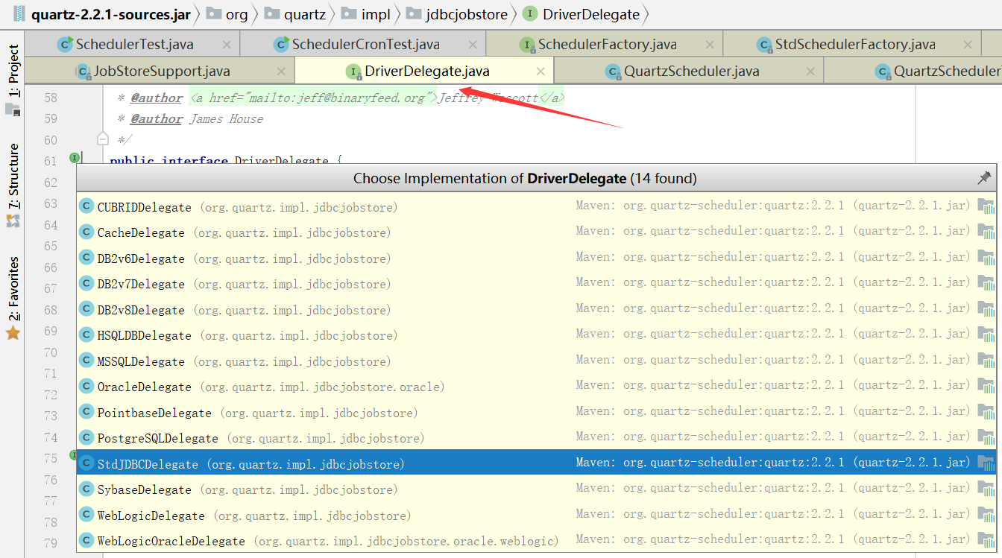Collapse the Javadoc comment fold marker
Screen dimensions: 1002x558
103,139
